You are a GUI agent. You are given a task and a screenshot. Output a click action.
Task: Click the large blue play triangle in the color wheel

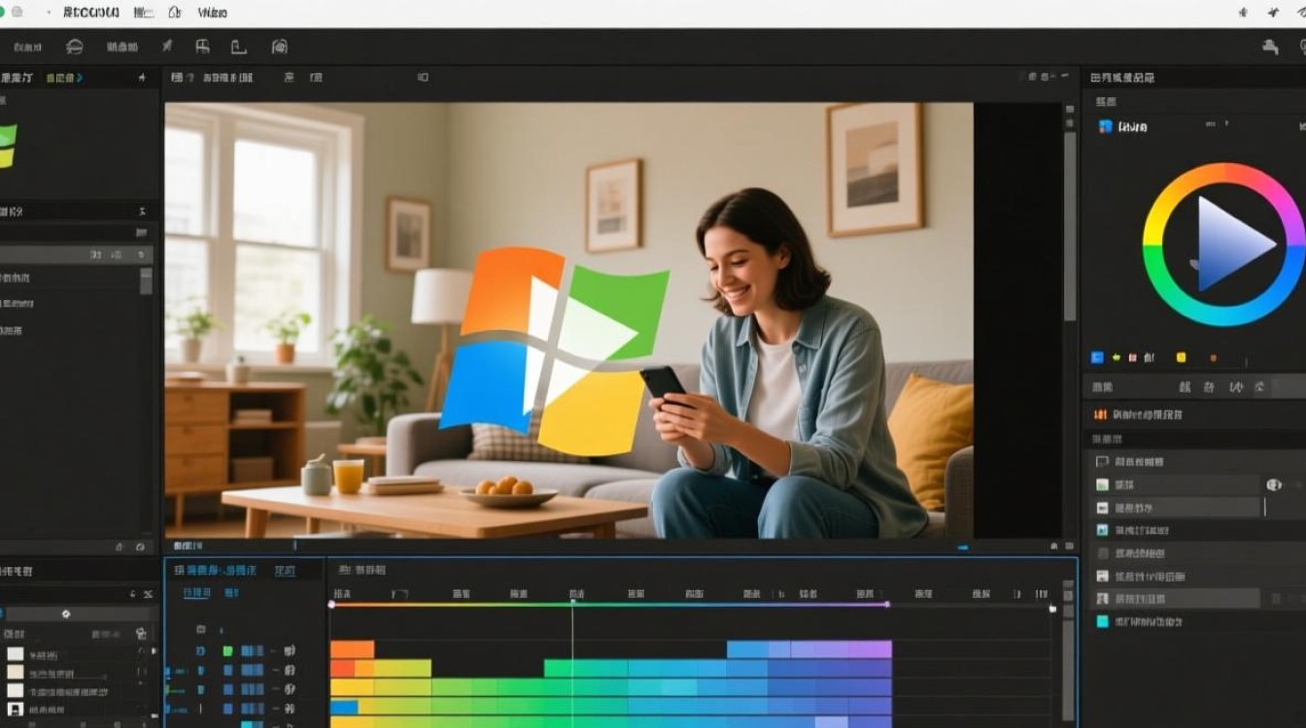[1230, 245]
